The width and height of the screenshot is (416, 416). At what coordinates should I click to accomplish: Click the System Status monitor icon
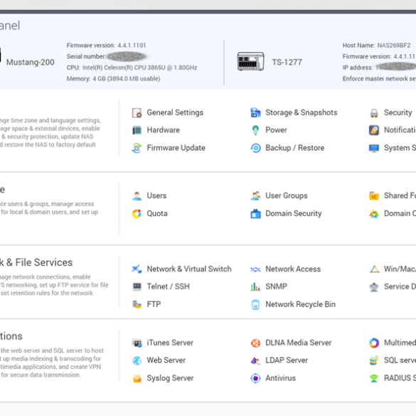[374, 148]
